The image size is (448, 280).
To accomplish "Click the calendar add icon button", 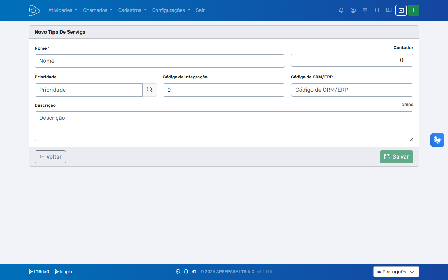I will pyautogui.click(x=401, y=10).
